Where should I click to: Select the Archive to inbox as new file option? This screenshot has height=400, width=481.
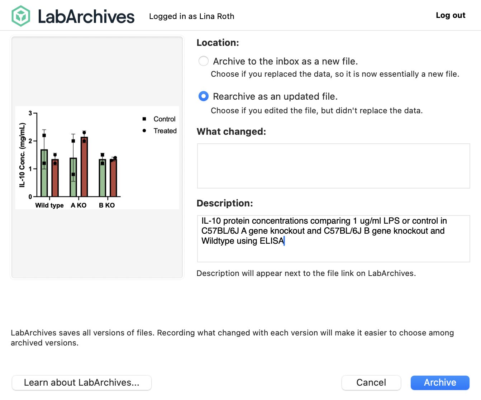pyautogui.click(x=204, y=61)
